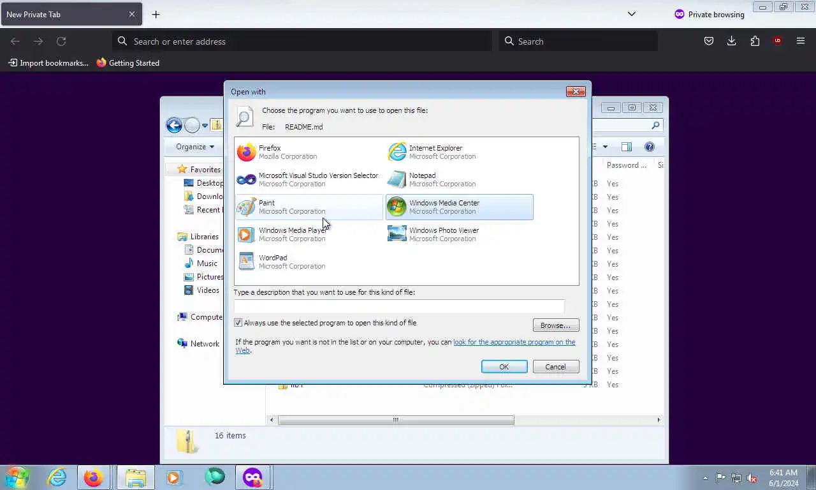Viewport: 816px width, 490px height.
Task: Select Favorites in Explorer navigation pane
Action: [x=199, y=169]
